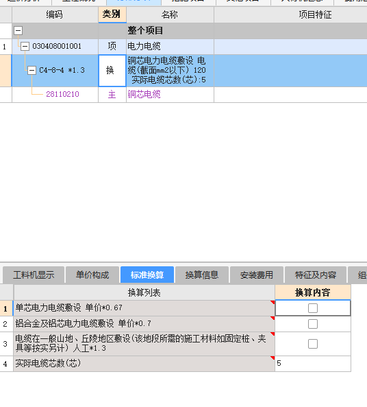This screenshot has height=407, width=367.
Task: Collapse the 整个项目 root node
Action: coord(18,31)
